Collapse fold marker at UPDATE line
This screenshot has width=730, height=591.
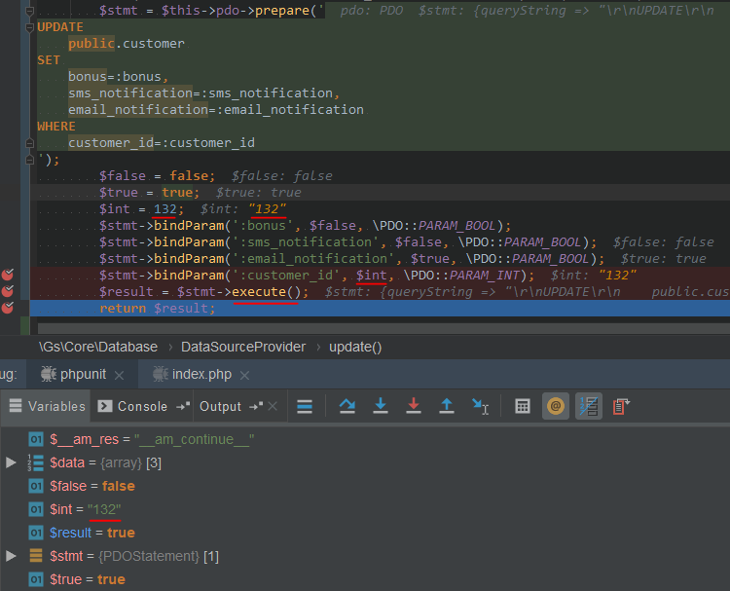point(29,27)
